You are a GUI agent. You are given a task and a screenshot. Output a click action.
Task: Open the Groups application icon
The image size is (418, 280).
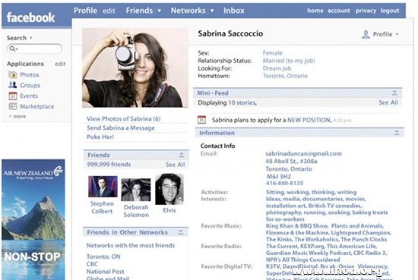[x=12, y=85]
